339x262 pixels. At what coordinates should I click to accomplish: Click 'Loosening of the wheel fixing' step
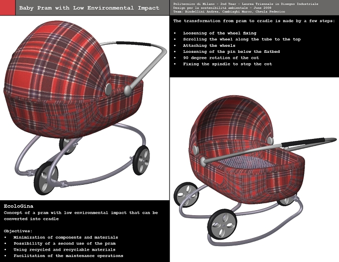220,33
